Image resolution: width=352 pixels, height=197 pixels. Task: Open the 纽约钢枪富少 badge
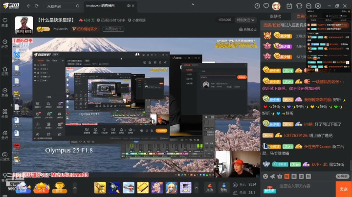85,29
